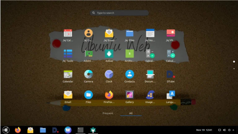Select the All apps tab
Screen dimensions: 238x134
(x=131, y=113)
